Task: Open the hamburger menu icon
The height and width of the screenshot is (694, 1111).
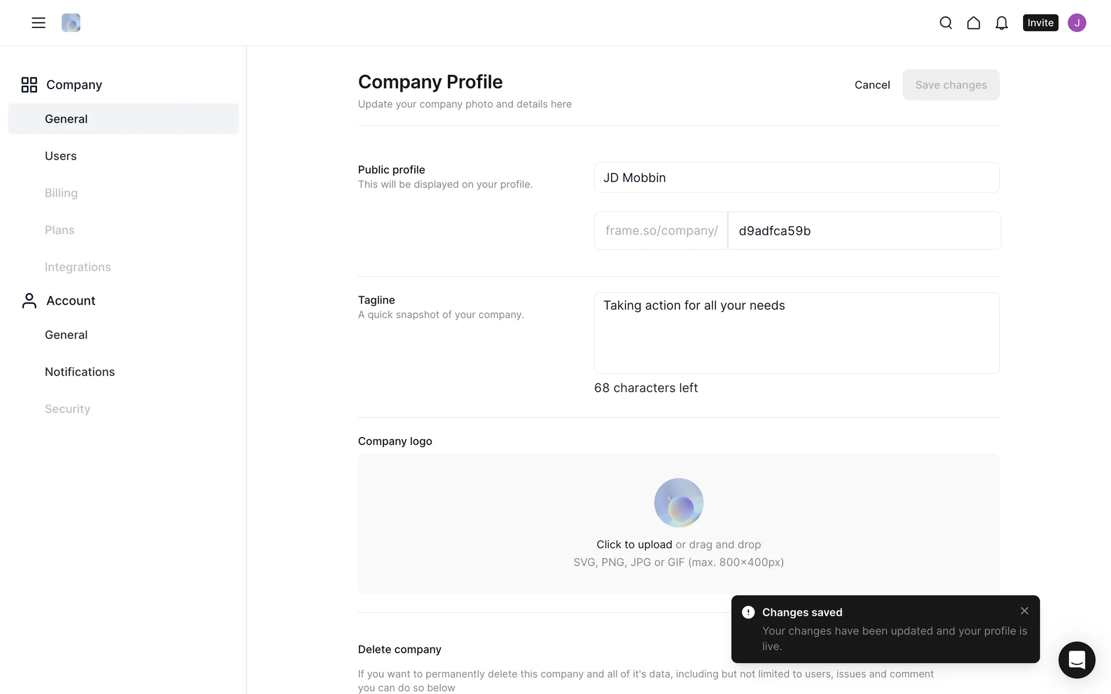Action: tap(38, 23)
